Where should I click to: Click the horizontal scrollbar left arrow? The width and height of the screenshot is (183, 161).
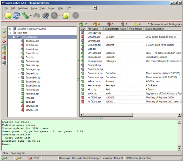[x=81, y=115]
